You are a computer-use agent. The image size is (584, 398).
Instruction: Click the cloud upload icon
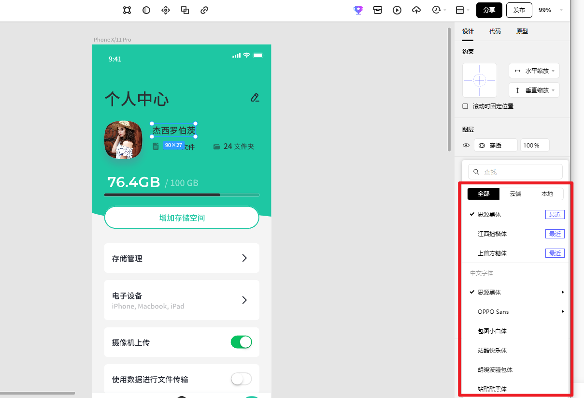pos(416,10)
